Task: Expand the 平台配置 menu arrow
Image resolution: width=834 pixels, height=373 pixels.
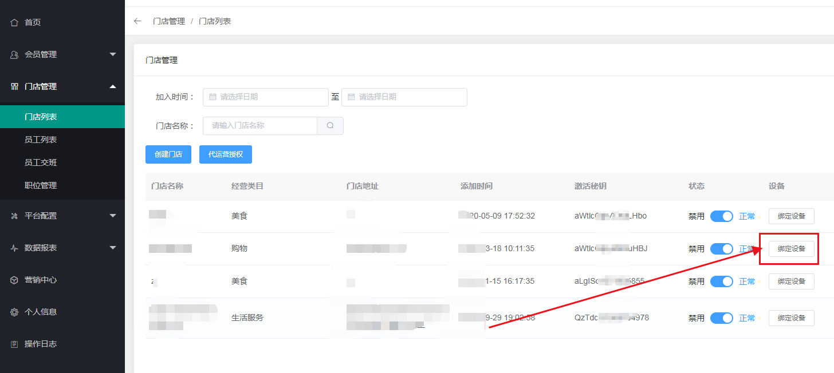Action: 113,216
